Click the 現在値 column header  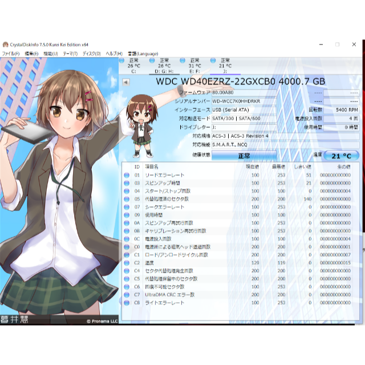(x=253, y=167)
